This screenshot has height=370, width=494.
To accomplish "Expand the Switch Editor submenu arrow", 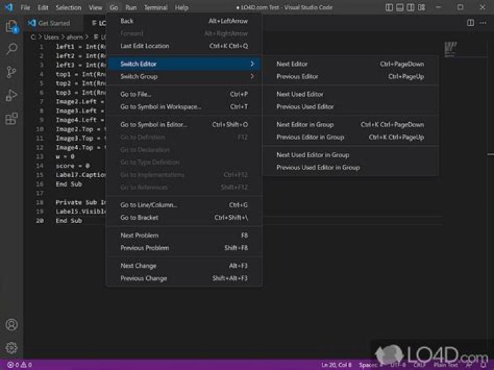I will click(x=252, y=64).
